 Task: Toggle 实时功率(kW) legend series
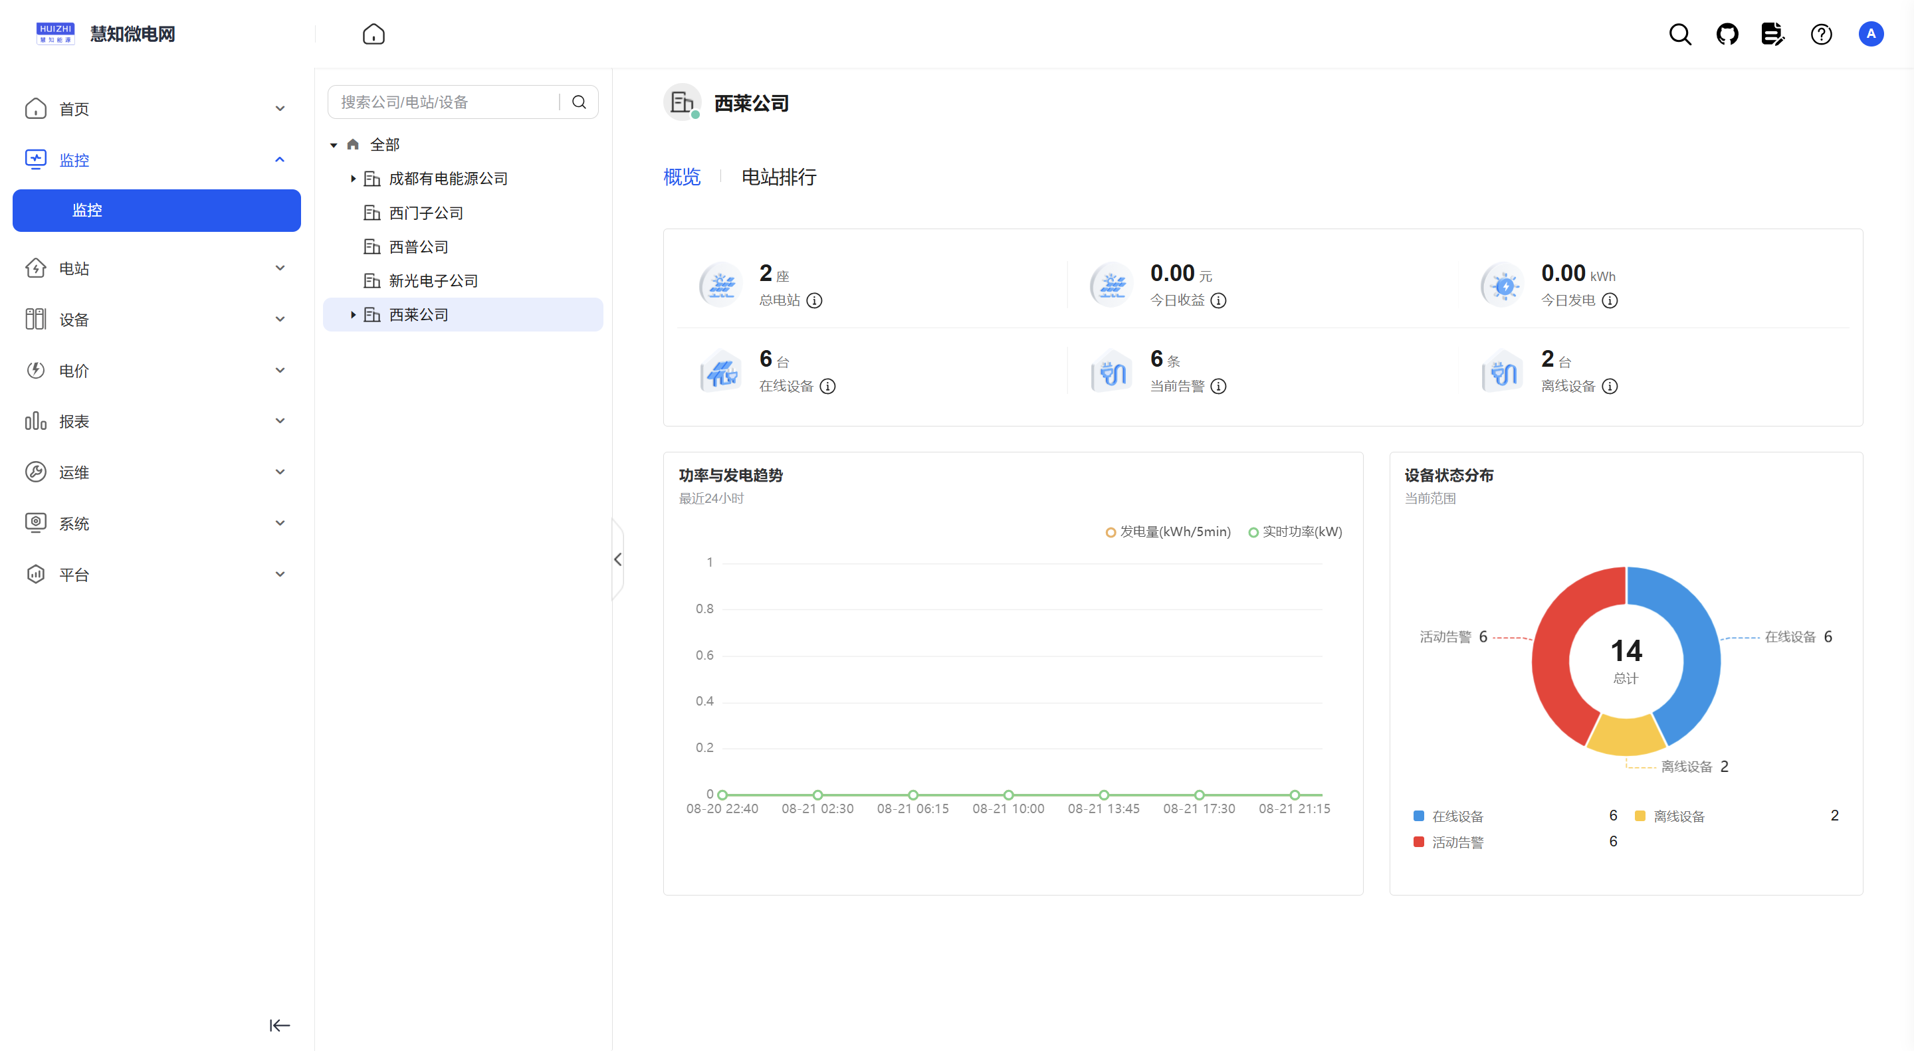tap(1295, 532)
